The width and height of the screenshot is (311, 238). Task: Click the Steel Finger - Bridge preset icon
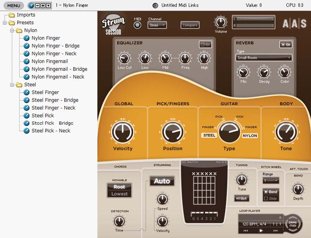[26, 100]
